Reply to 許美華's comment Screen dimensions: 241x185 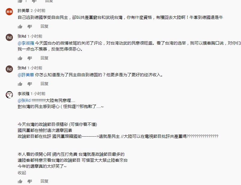point(44,26)
